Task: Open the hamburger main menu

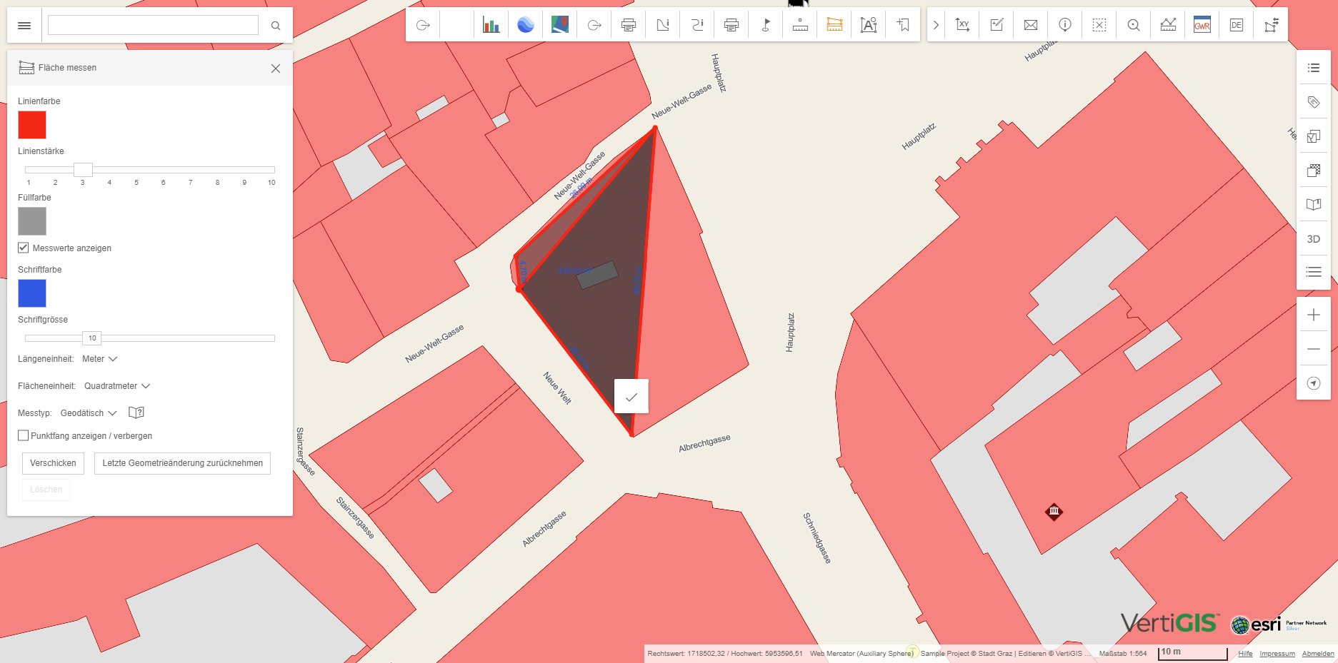Action: 24,26
